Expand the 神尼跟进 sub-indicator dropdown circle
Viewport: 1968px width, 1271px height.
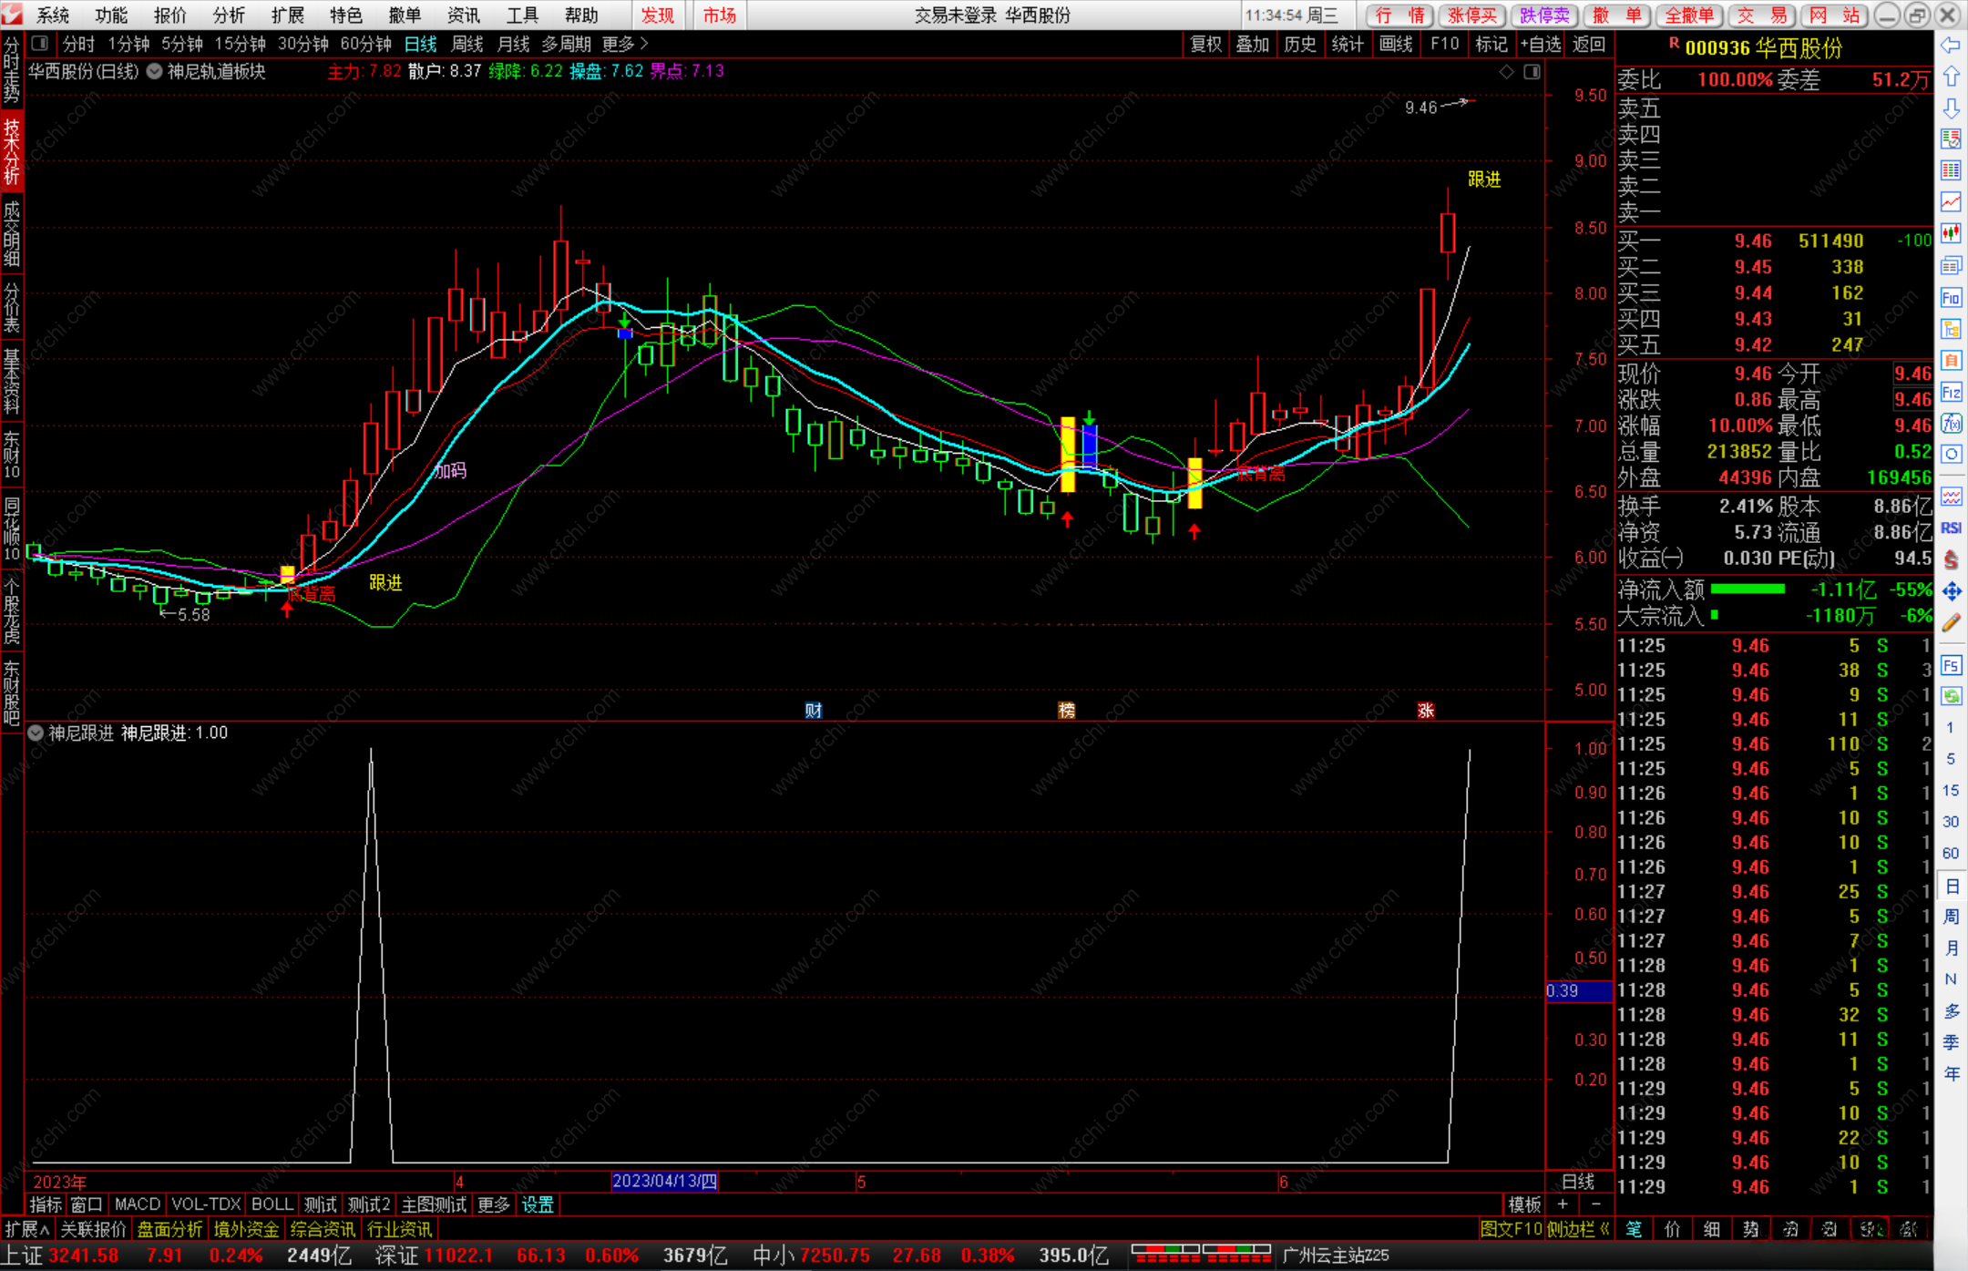point(36,733)
